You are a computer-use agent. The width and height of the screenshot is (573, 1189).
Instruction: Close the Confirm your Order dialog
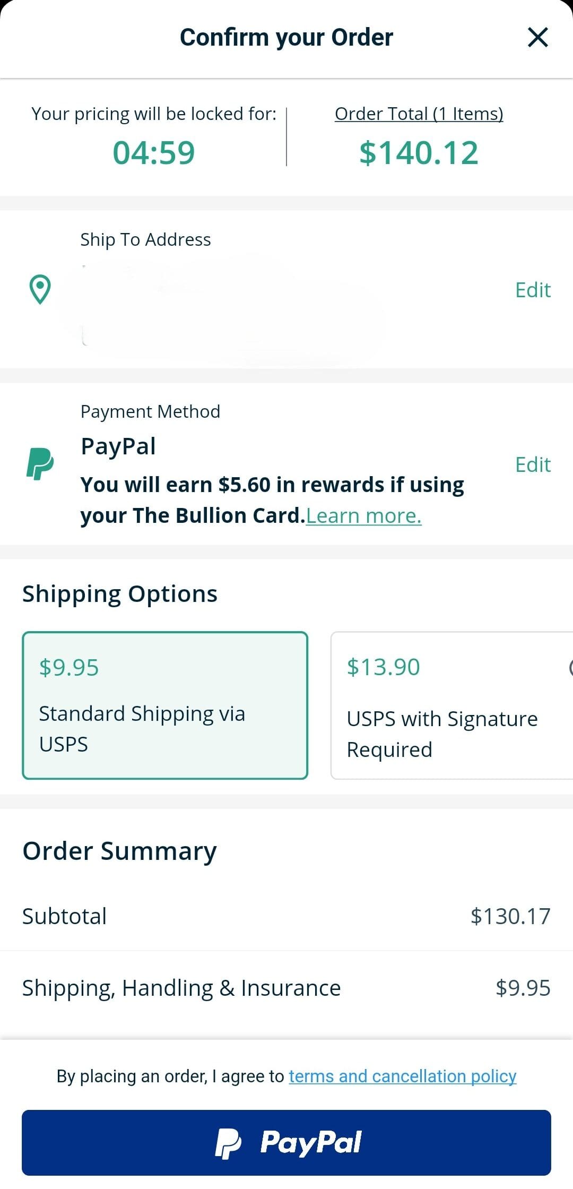coord(538,37)
